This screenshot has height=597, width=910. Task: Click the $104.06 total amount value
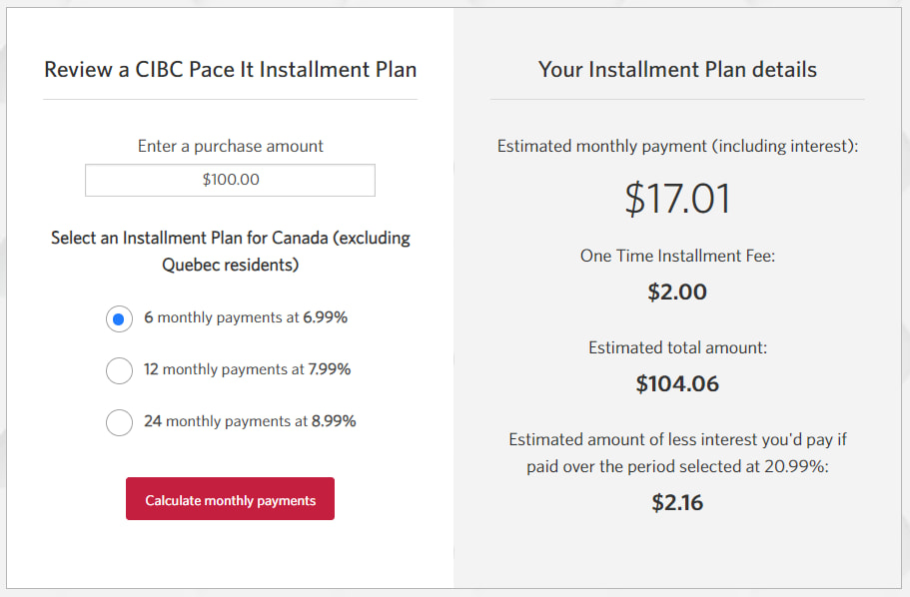[677, 382]
